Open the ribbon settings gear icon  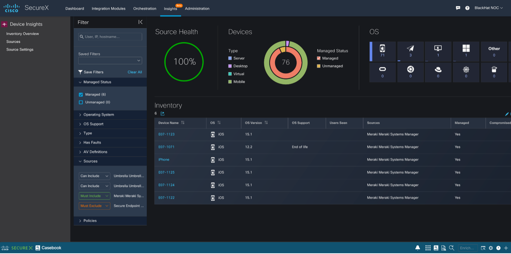(x=491, y=248)
